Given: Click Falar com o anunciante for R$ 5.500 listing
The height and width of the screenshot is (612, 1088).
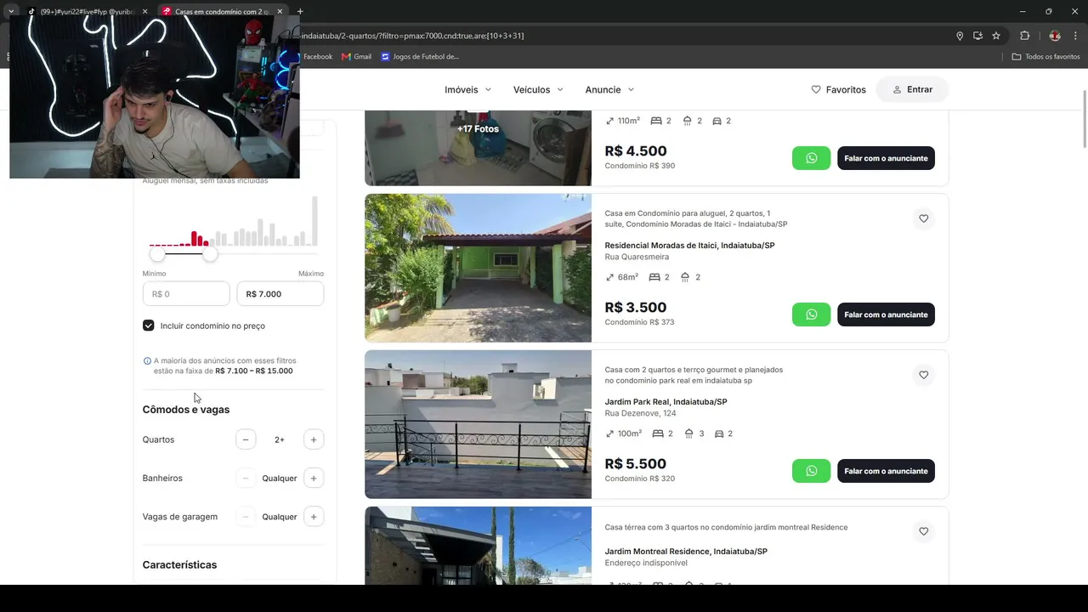Looking at the screenshot, I should 886,471.
